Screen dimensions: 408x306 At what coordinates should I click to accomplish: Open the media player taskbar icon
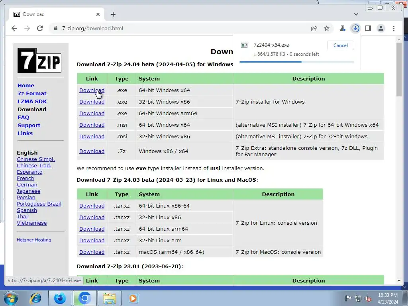133,298
